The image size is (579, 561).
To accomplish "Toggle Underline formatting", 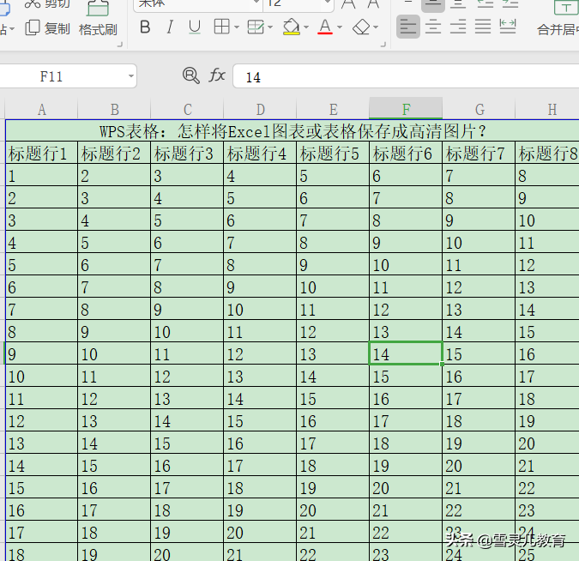I will (x=194, y=27).
